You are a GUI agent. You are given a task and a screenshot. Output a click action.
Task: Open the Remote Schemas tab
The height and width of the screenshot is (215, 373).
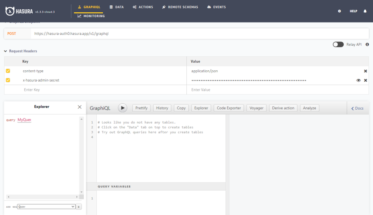180,7
